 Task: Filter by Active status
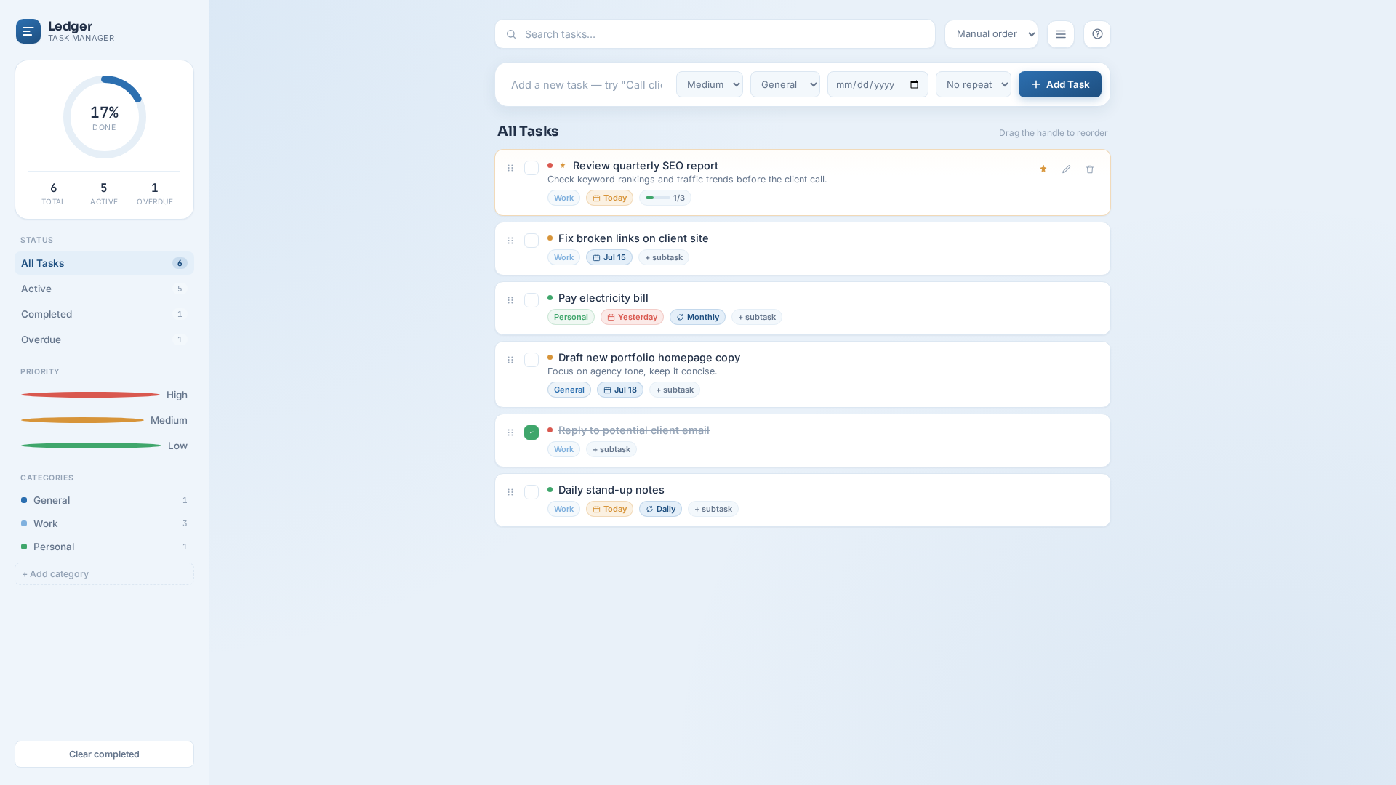(104, 289)
